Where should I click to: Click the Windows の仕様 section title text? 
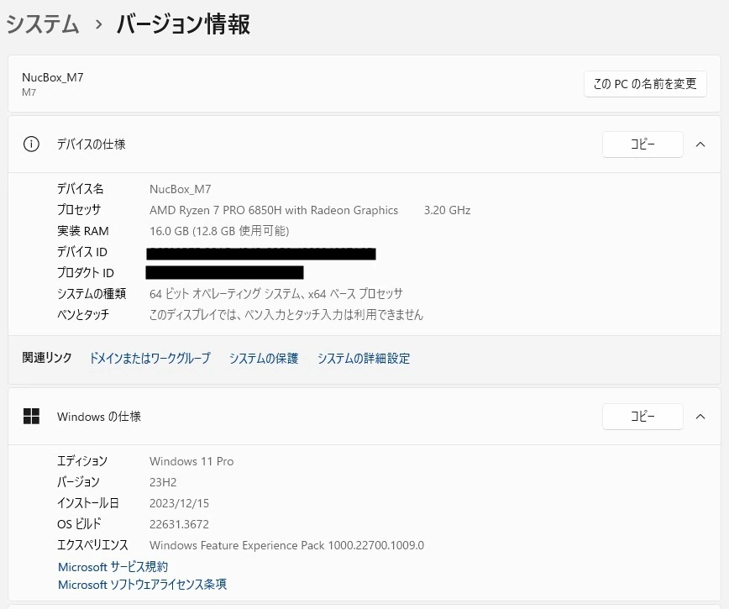click(x=99, y=417)
